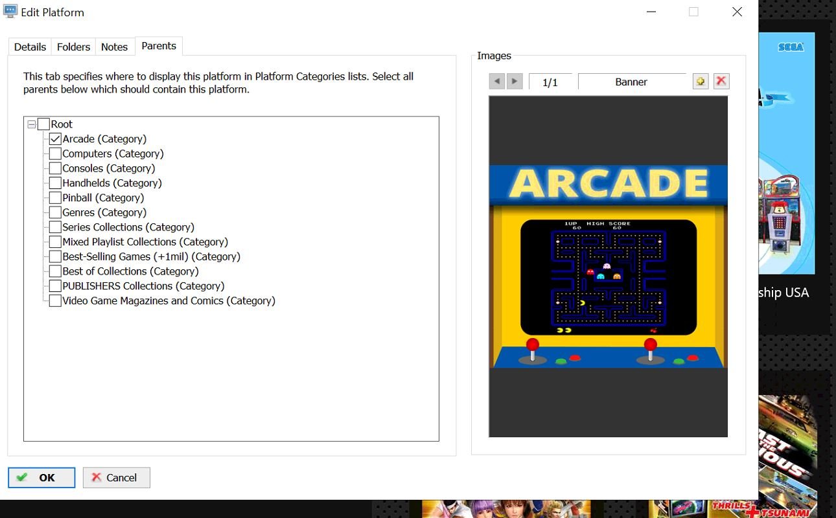Close the Edit Platform window
836x518 pixels.
coord(737,12)
